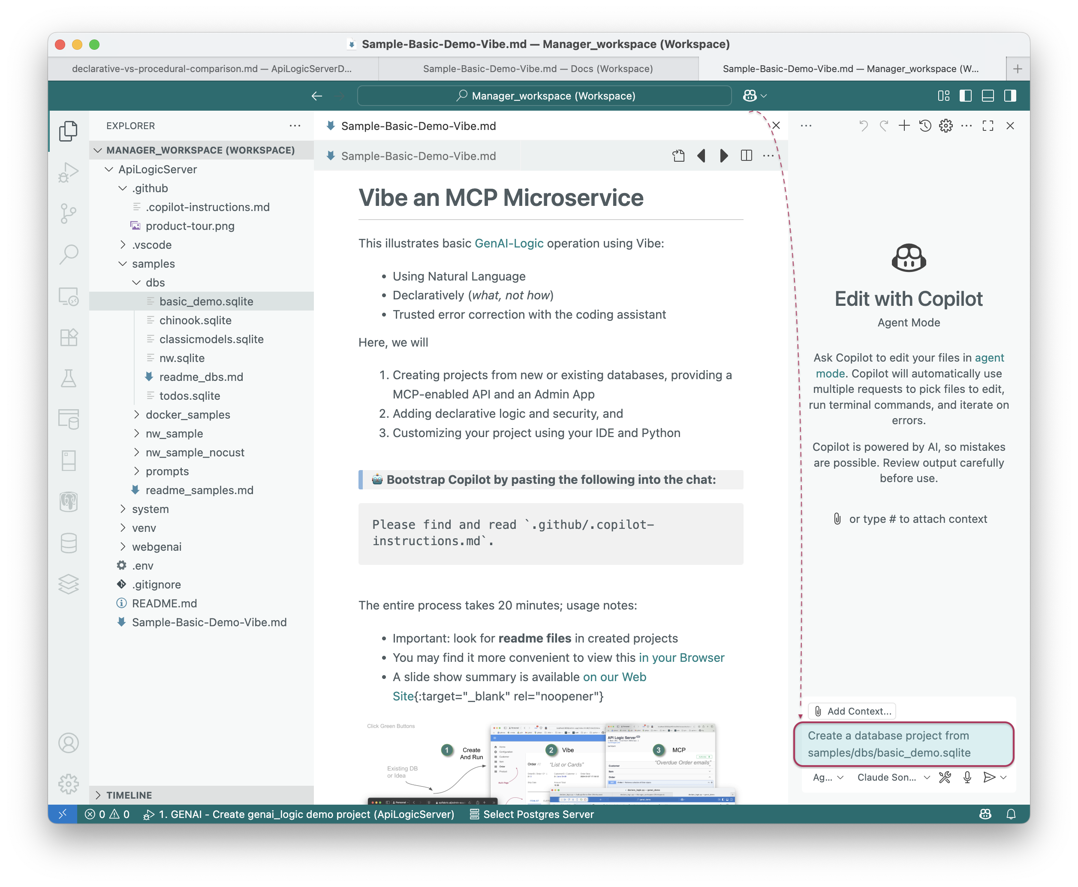
Task: Open Search view in activity bar
Action: [x=69, y=254]
